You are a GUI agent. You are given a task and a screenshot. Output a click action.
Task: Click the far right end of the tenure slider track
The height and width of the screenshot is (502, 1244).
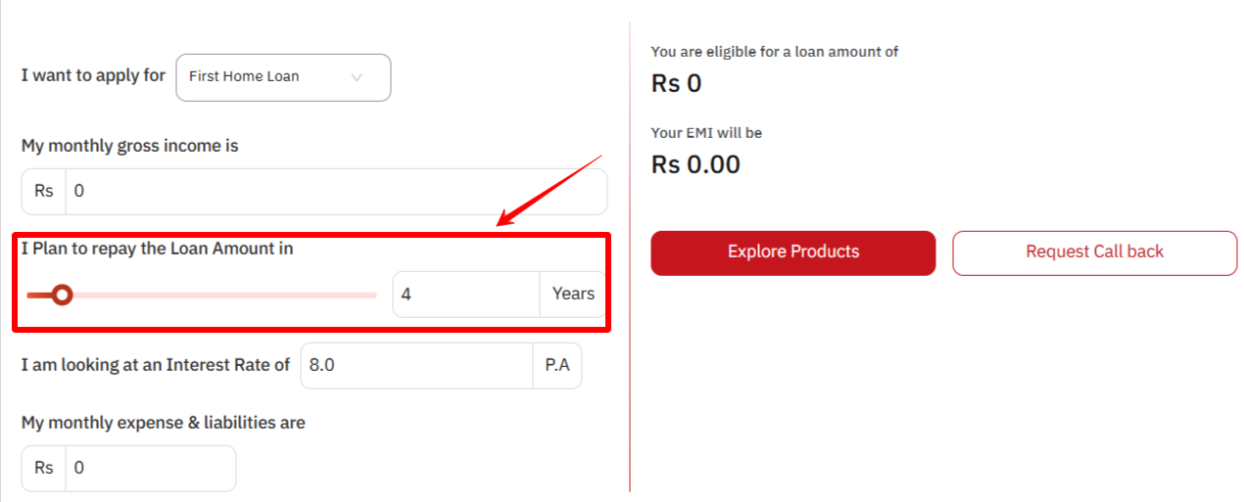(x=373, y=295)
